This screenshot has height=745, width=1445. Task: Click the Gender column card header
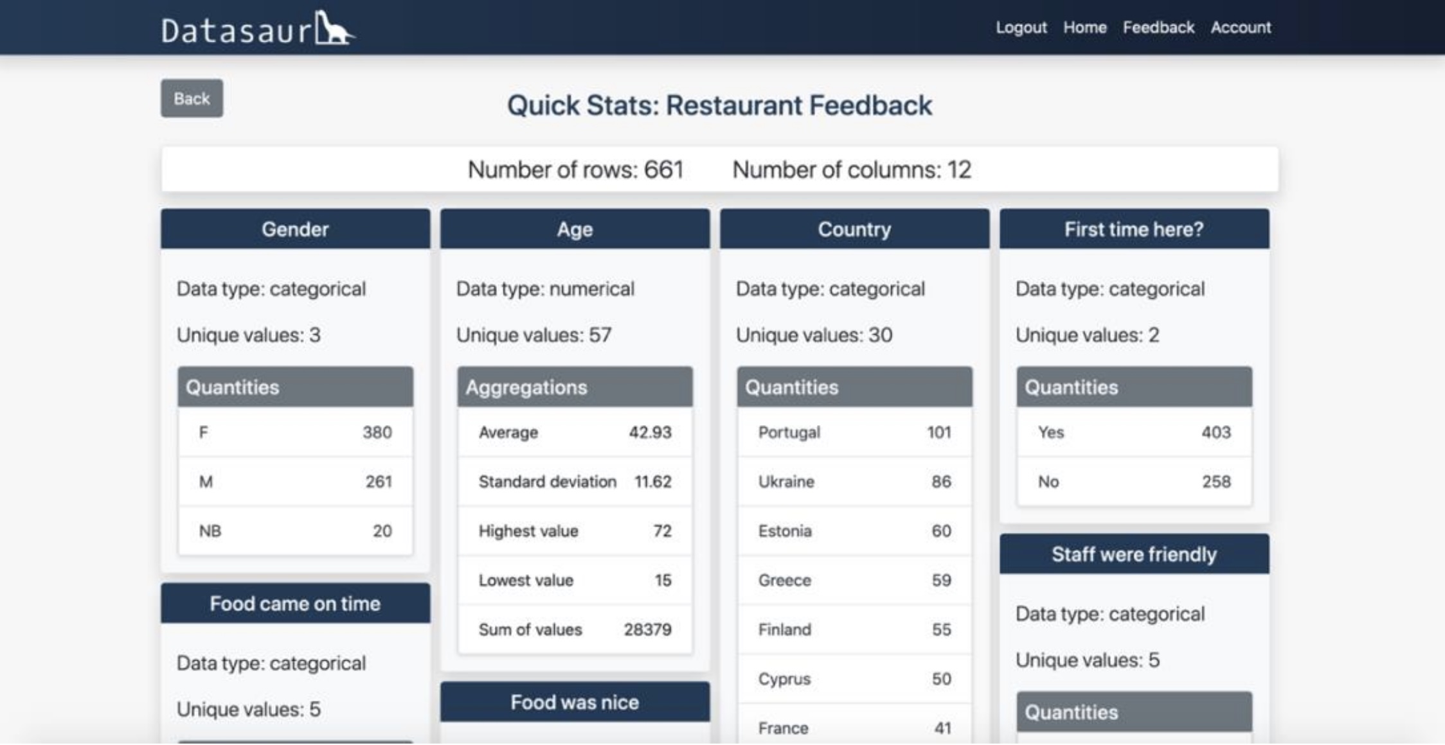295,229
